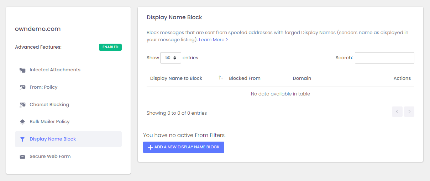Go to the previous table page
430x181 pixels.
(397, 112)
